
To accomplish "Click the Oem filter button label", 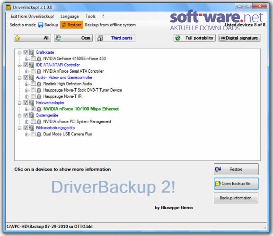I will click(86, 38).
